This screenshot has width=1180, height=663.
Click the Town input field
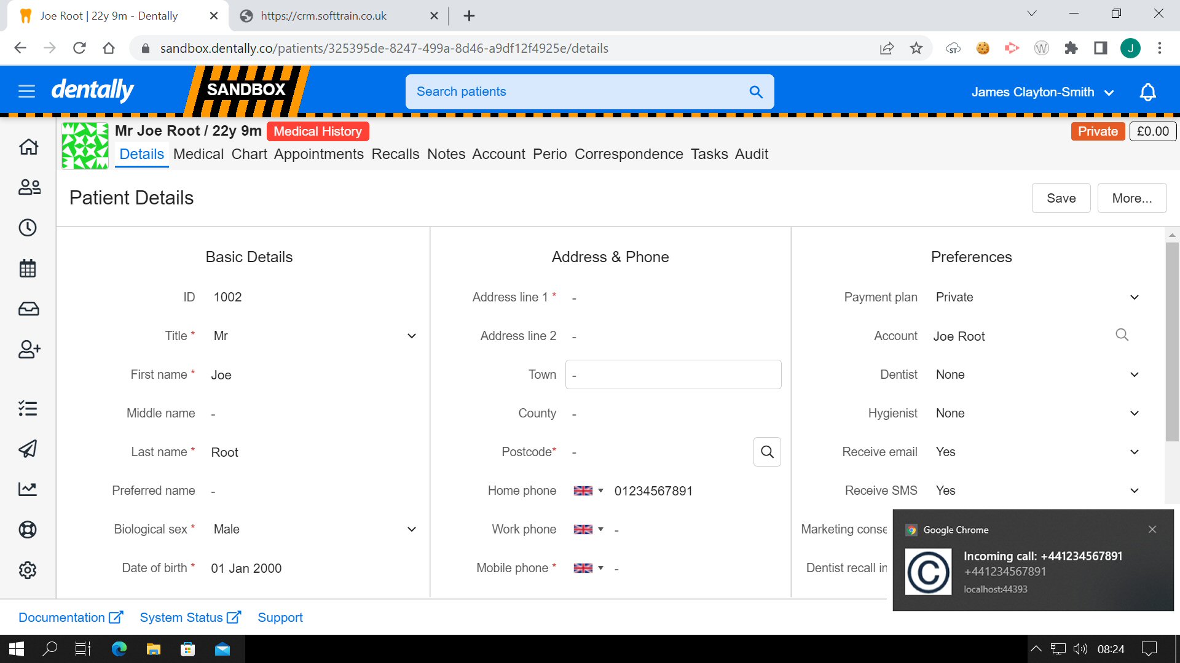pos(673,374)
